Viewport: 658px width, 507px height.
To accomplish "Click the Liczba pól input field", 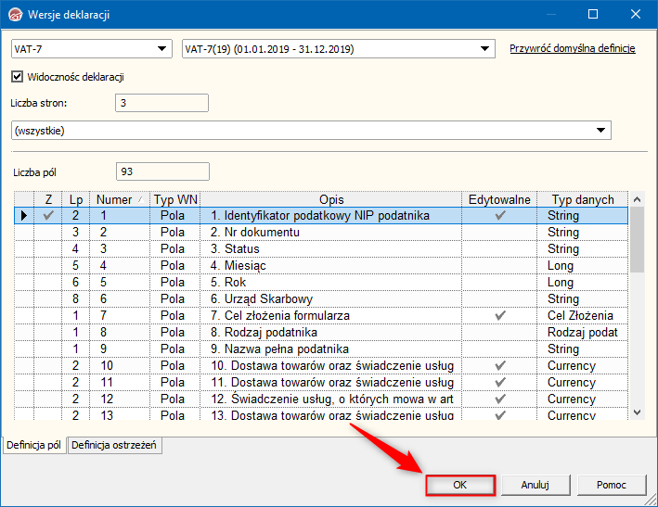I will pos(161,171).
